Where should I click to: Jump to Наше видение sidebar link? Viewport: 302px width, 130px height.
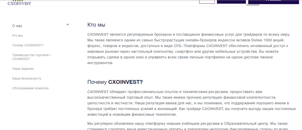pos(23,69)
